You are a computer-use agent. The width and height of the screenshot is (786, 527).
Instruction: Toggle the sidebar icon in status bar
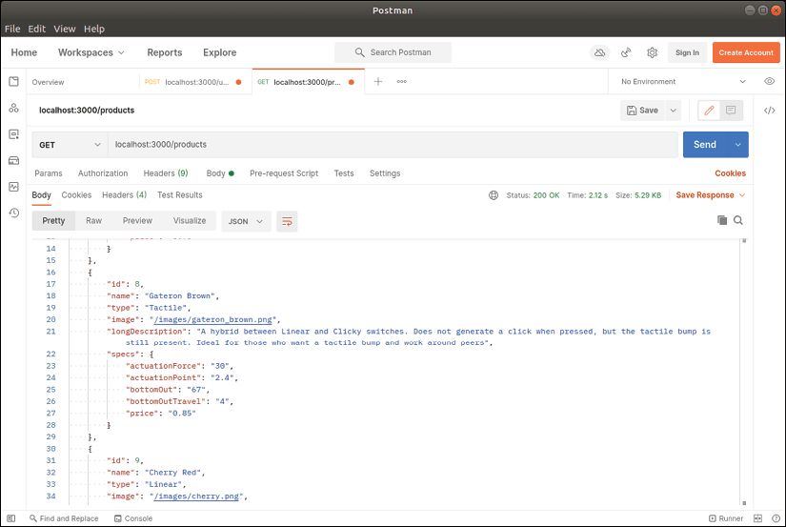click(11, 518)
